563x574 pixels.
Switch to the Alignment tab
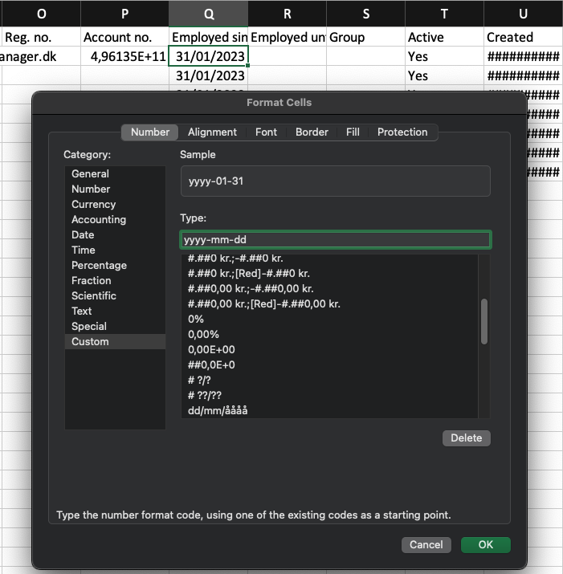pos(212,132)
